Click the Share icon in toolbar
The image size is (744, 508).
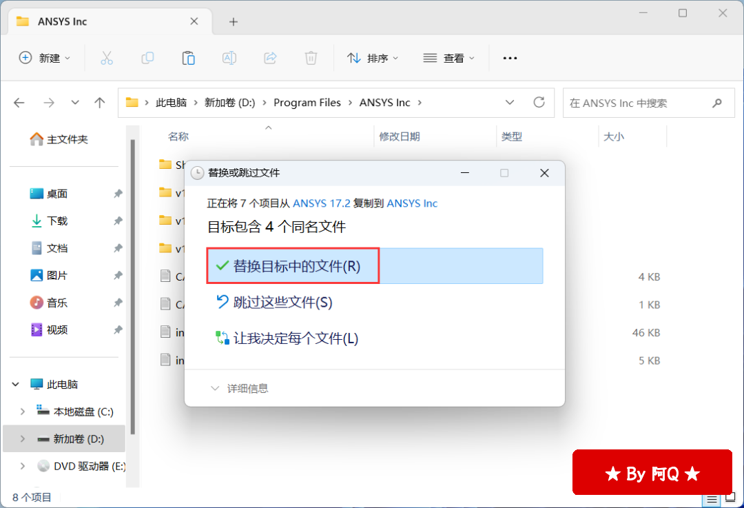pos(270,58)
